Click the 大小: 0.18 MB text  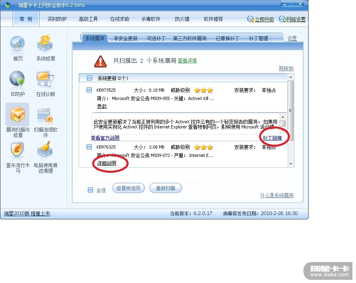[149, 90]
